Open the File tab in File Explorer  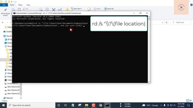pyautogui.click(x=4, y=5)
